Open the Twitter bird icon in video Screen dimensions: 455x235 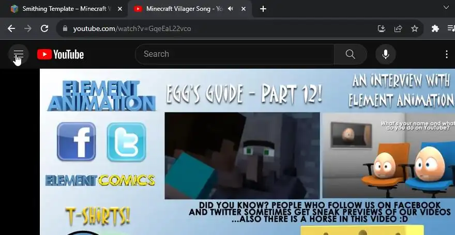(x=127, y=142)
